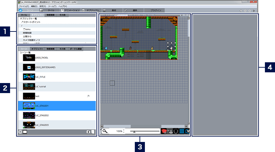
Task: Toggle the magnet snap icon
Action: click(176, 131)
